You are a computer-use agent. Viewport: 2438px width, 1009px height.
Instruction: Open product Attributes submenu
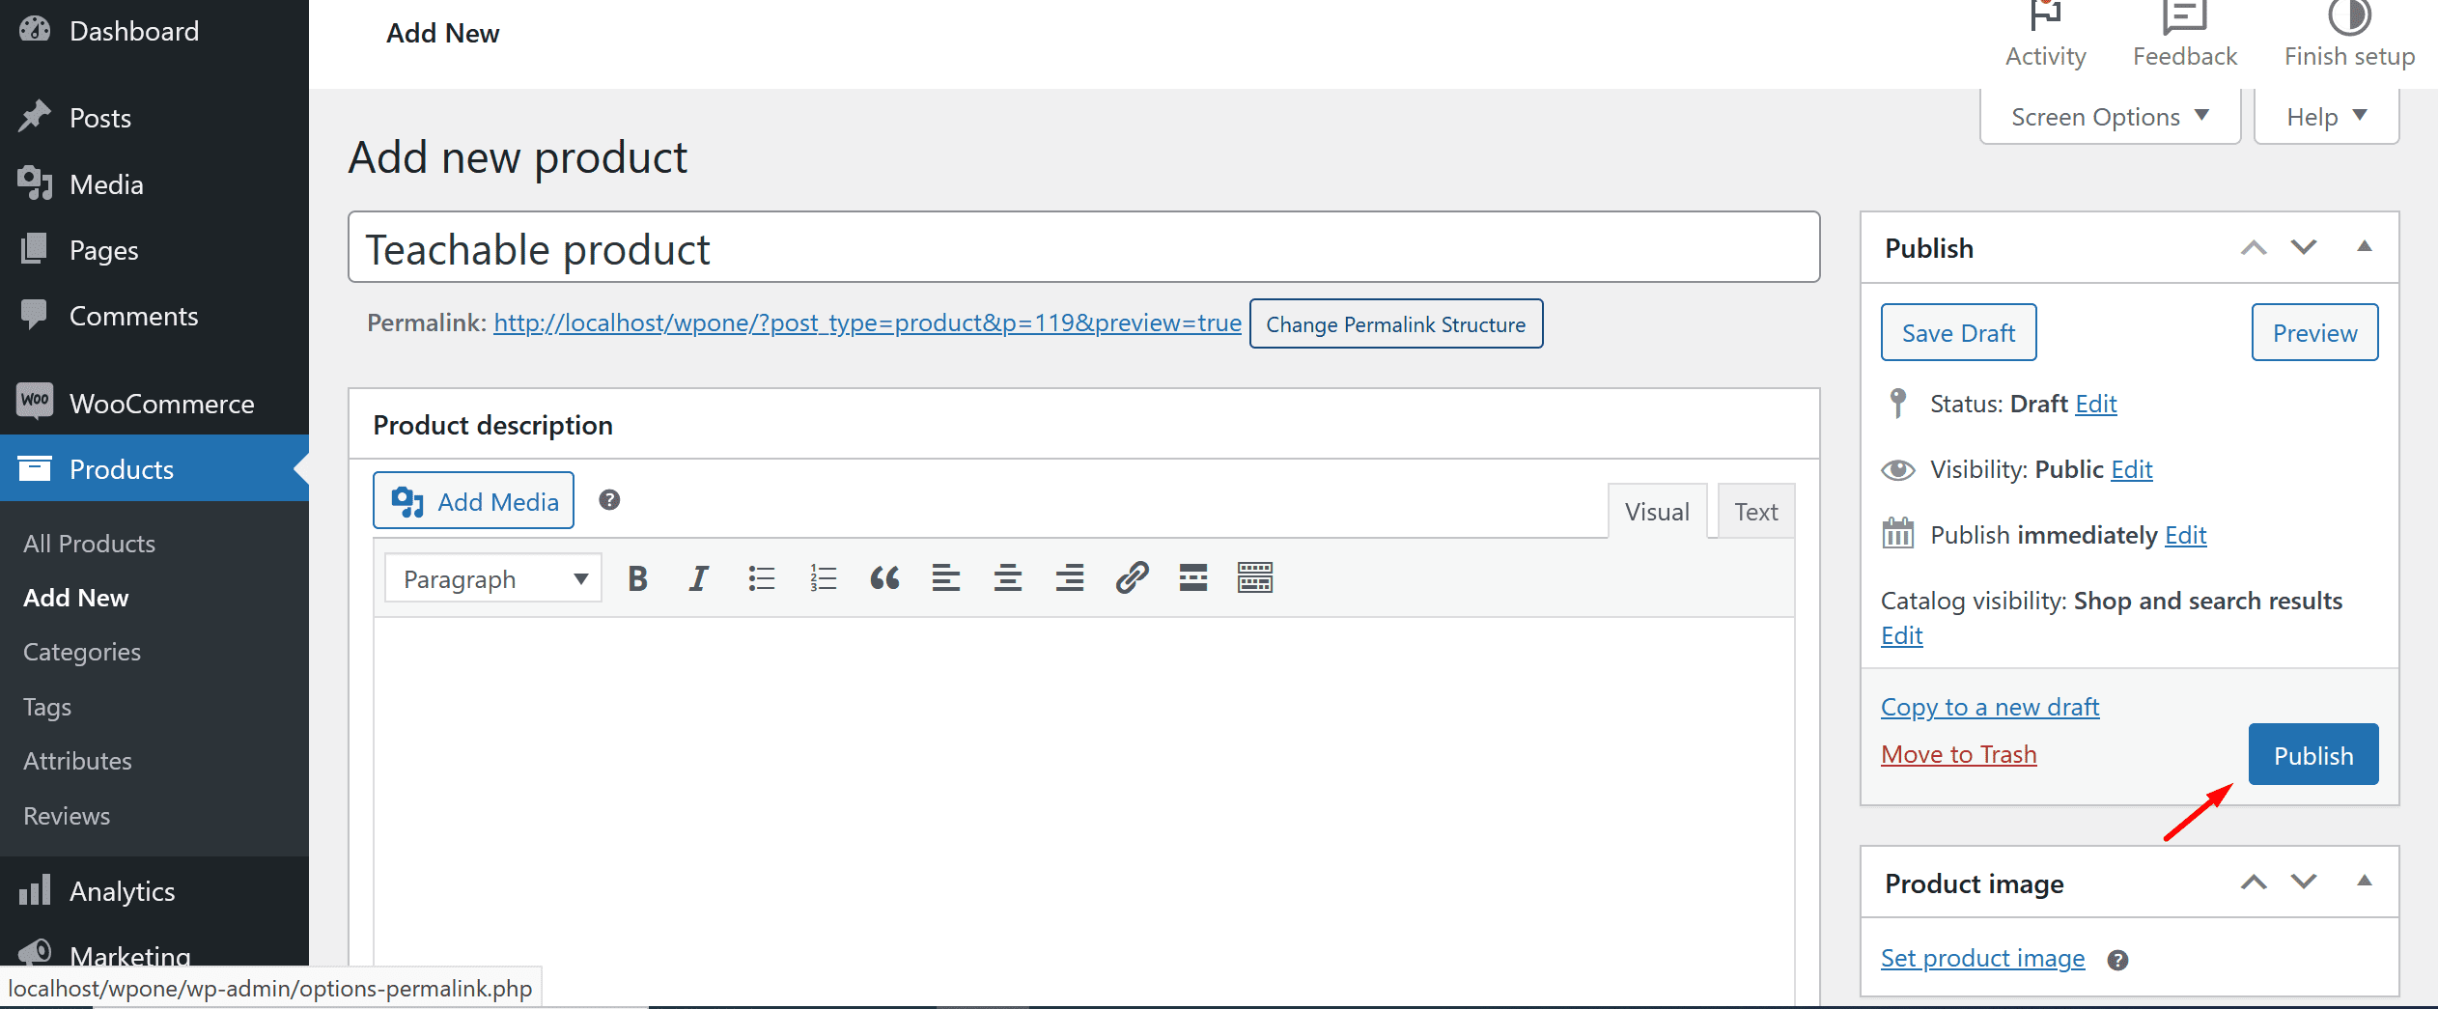pos(77,761)
